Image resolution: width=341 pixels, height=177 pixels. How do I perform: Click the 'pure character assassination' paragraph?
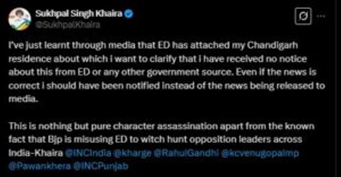(x=161, y=146)
